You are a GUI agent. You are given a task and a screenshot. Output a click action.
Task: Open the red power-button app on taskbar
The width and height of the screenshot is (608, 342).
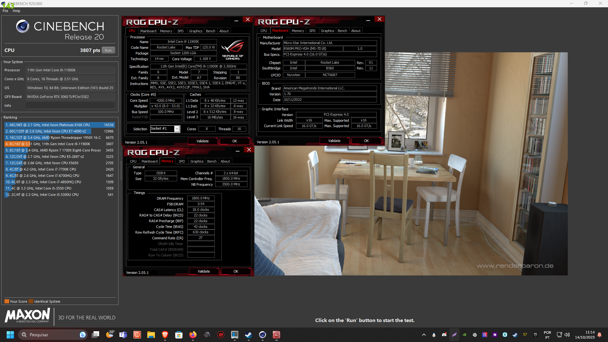coord(137,335)
